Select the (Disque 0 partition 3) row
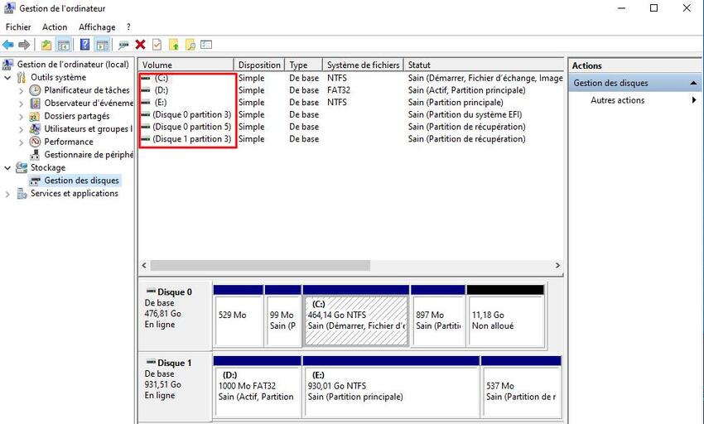This screenshot has height=424, width=704. 350,114
